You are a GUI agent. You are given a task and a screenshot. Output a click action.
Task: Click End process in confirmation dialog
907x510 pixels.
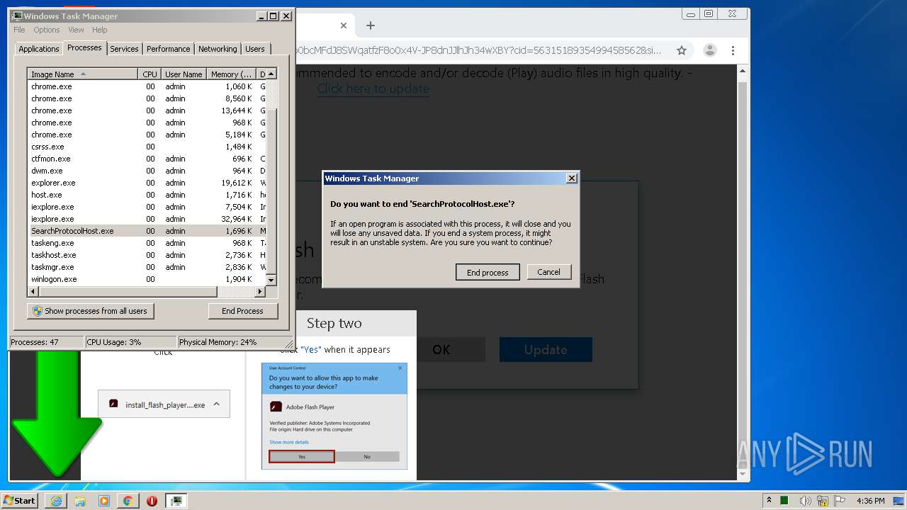point(488,272)
